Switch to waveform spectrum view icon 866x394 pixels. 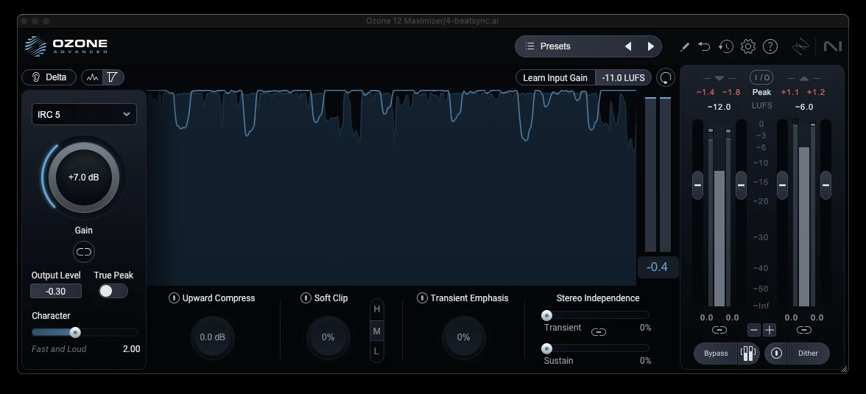[92, 77]
